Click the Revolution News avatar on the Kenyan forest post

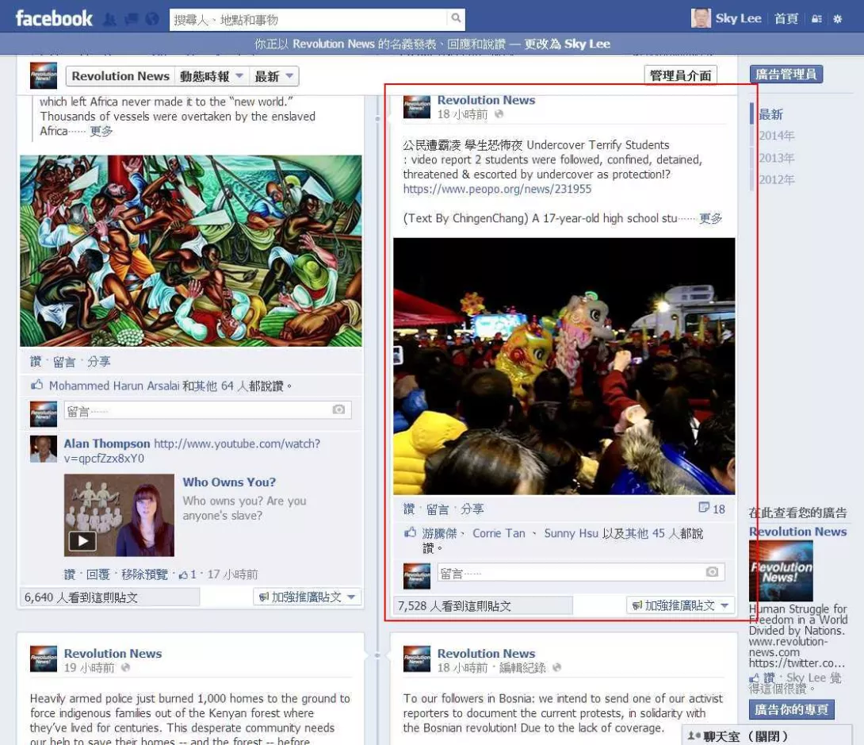click(x=44, y=659)
